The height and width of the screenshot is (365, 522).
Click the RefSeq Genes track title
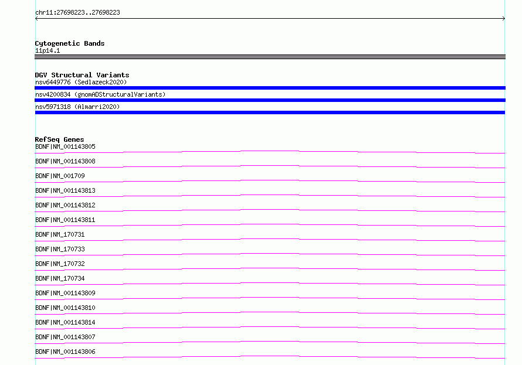pyautogui.click(x=59, y=139)
